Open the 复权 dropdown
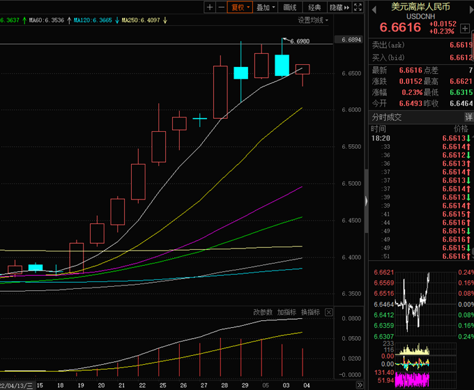This screenshot has height=390, width=474. [240, 8]
